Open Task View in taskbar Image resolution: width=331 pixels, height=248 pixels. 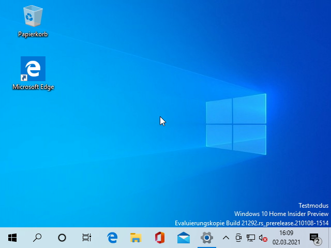pyautogui.click(x=87, y=238)
